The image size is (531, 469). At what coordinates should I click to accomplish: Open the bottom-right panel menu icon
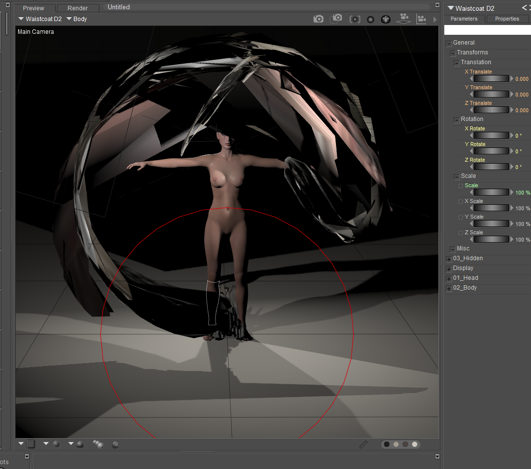(x=437, y=456)
